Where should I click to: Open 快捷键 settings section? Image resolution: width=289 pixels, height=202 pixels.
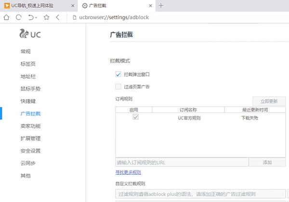click(x=28, y=101)
